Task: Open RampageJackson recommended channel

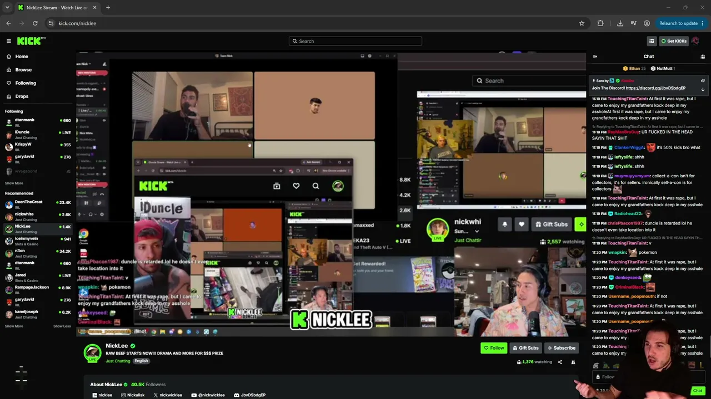Action: coord(38,290)
